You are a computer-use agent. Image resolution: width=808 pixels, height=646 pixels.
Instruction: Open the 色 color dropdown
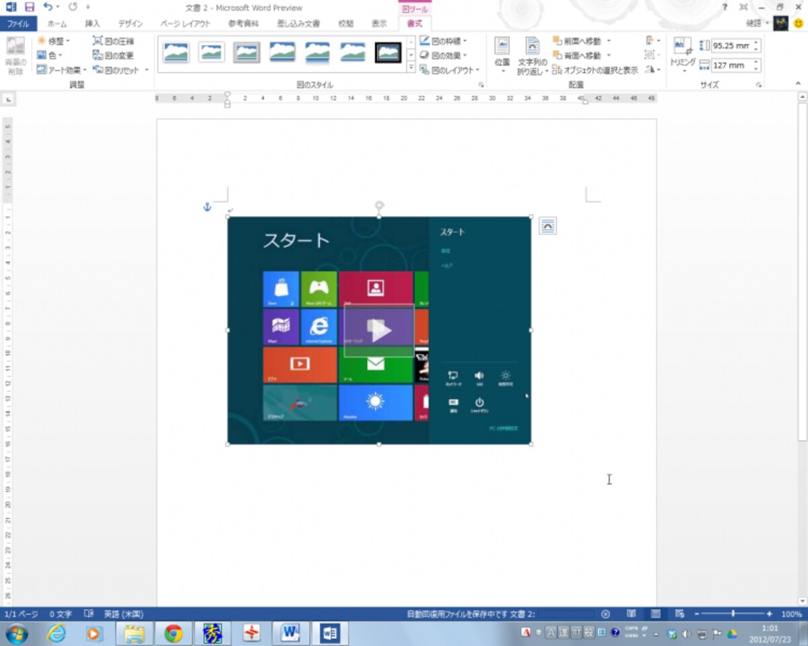pos(50,55)
